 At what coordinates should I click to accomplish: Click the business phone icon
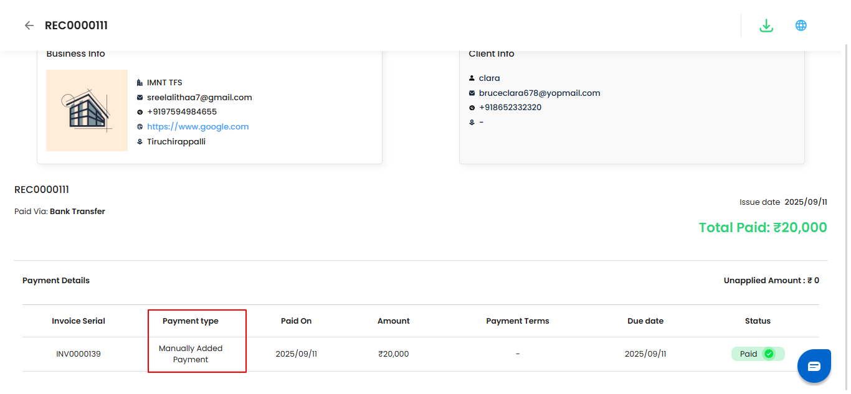[x=140, y=112]
